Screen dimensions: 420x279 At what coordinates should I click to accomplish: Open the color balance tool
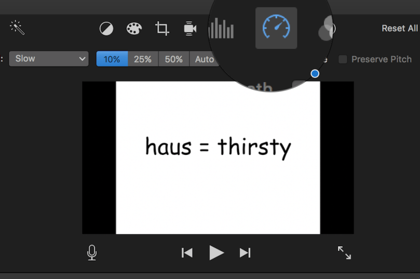click(x=106, y=29)
